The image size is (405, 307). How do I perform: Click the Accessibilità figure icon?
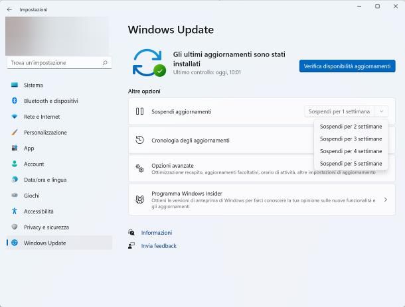(x=15, y=211)
